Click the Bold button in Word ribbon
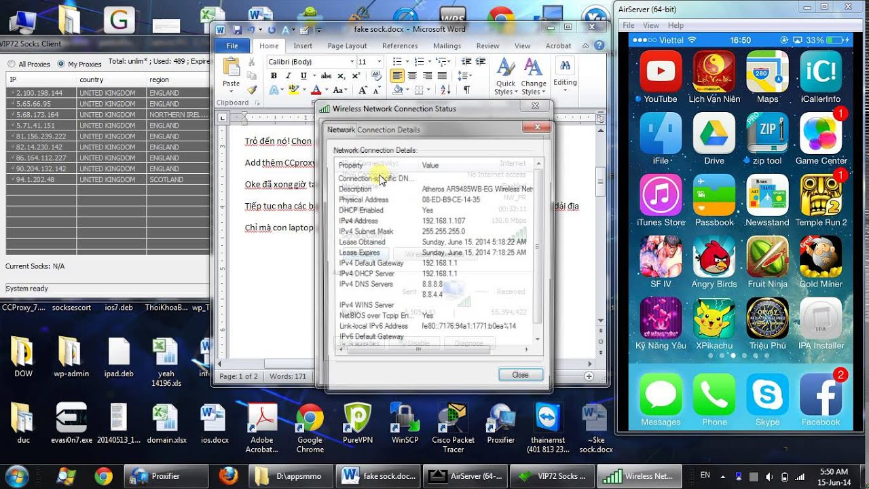 point(274,76)
